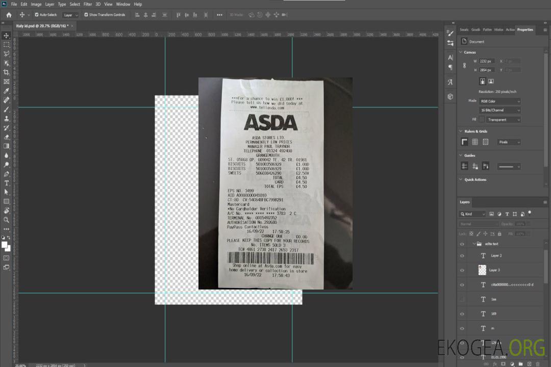Select the Rectangular Marquee tool
The height and width of the screenshot is (367, 551).
pos(6,45)
